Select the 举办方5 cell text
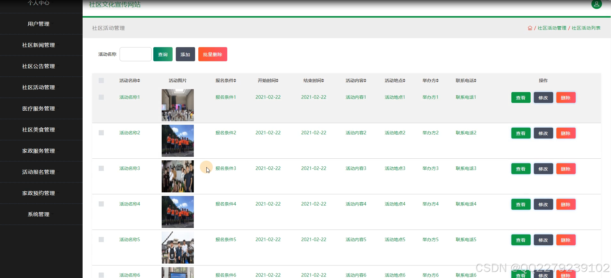611x278 pixels. [430, 240]
